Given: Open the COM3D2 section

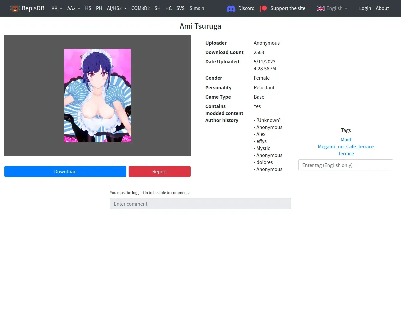Looking at the screenshot, I should pos(140,8).
